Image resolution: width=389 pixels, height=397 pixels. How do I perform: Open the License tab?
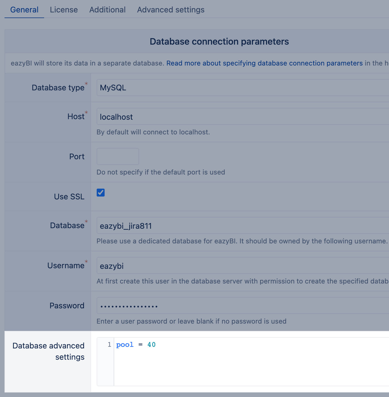point(64,10)
